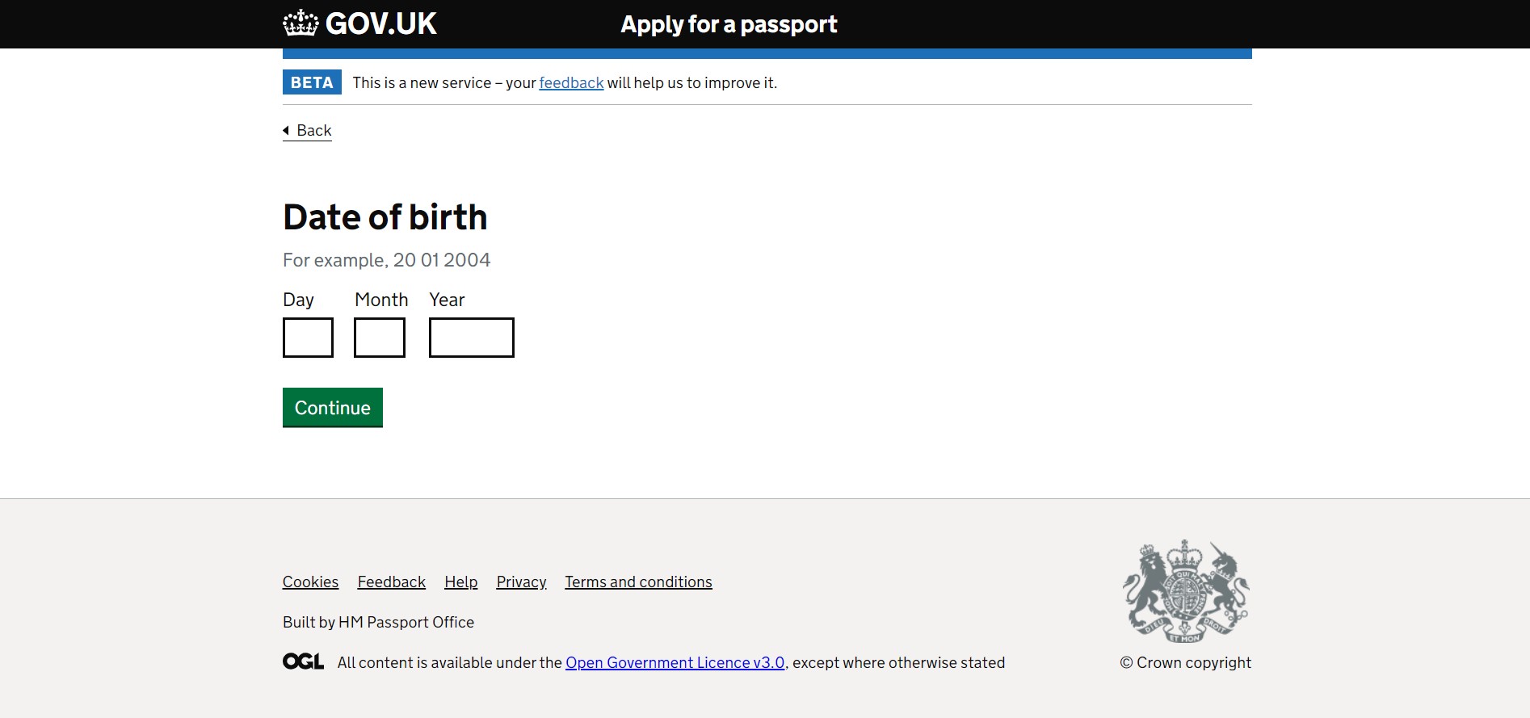
Task: Click the Royal coat of arms crest
Action: pyautogui.click(x=1185, y=591)
